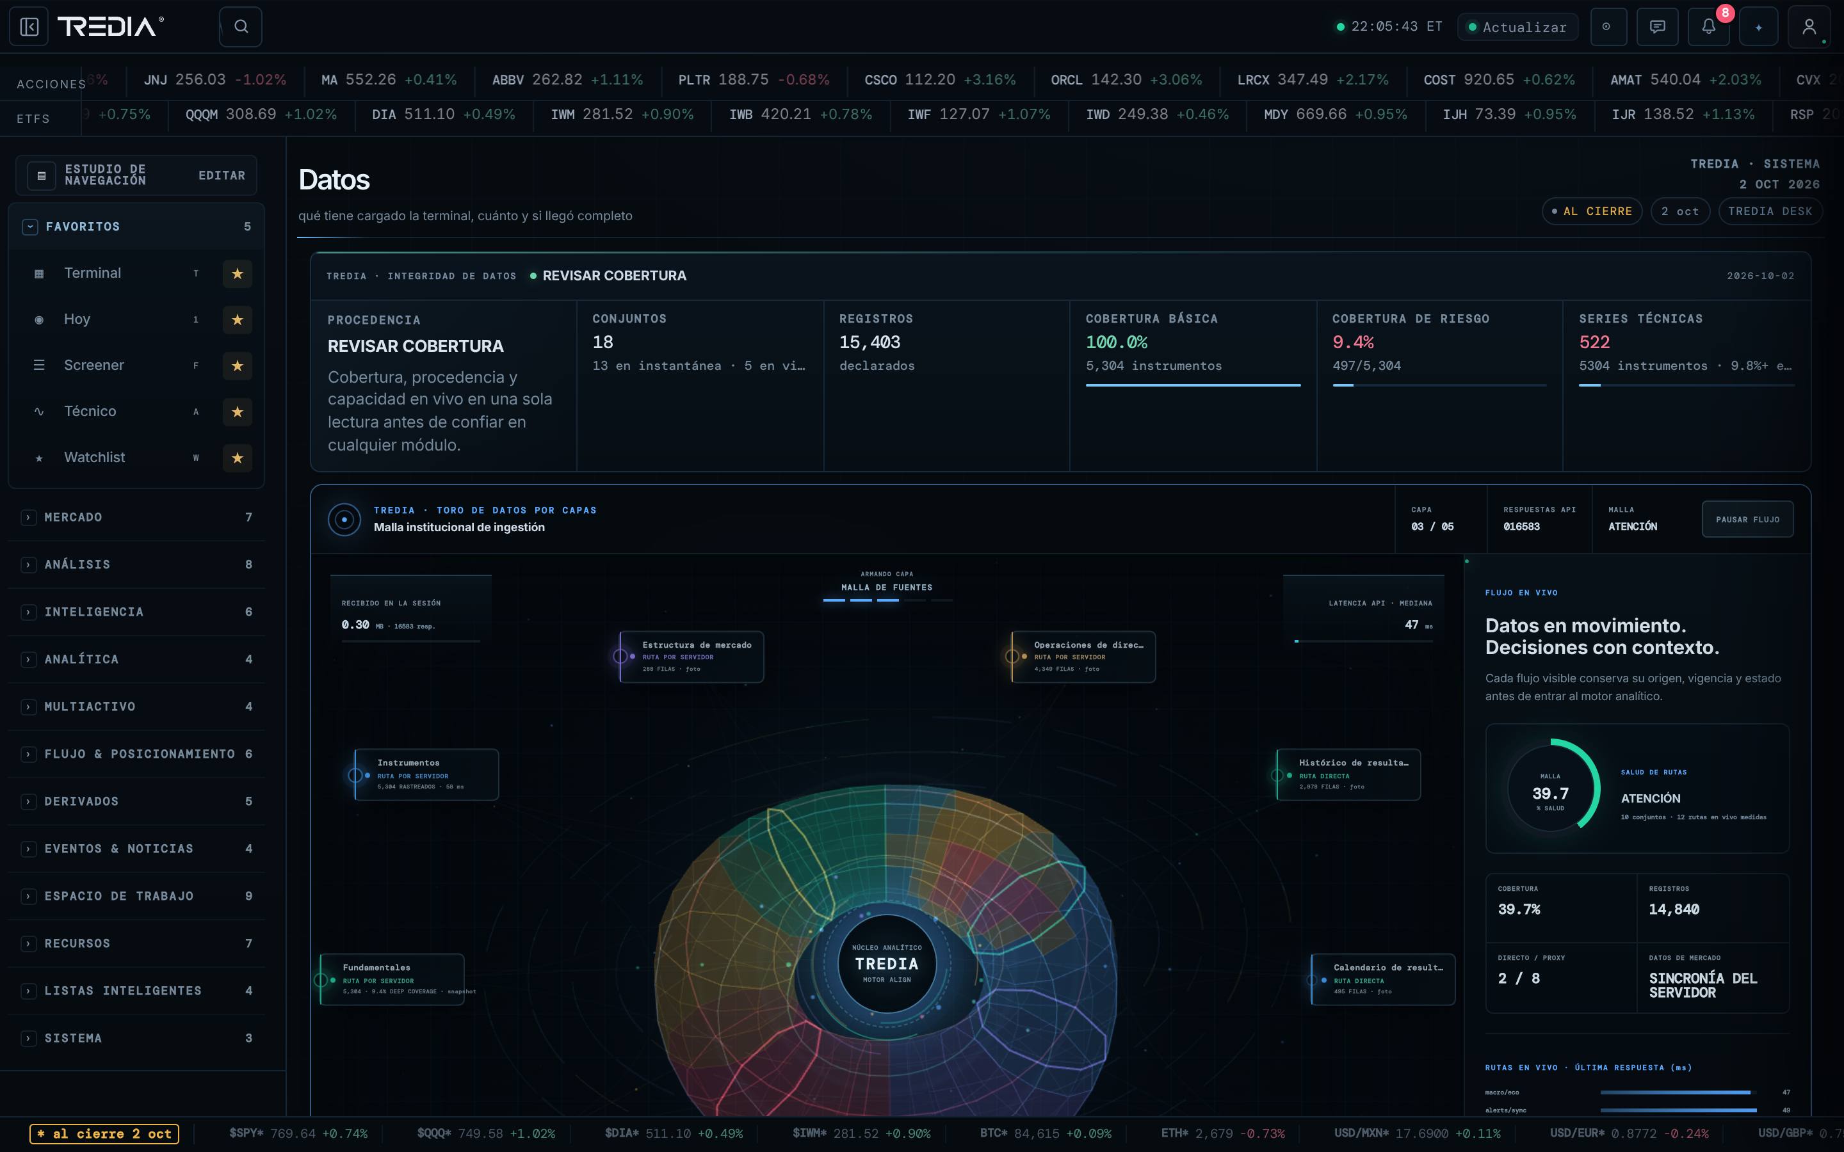Collapse the FAVORITOS section

(x=29, y=227)
